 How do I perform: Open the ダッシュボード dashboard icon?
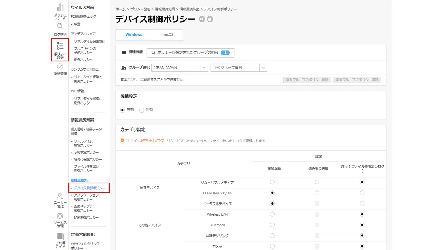[60, 8]
